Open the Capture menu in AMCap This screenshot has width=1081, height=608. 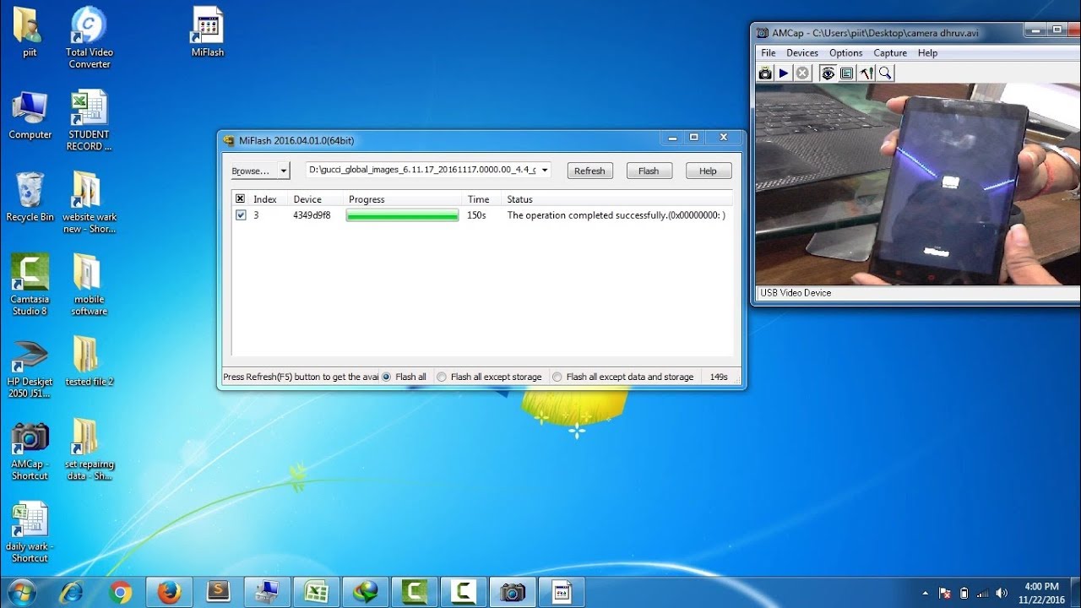890,52
